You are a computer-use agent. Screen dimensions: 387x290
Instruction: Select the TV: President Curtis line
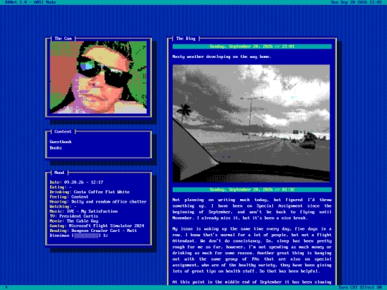click(74, 216)
